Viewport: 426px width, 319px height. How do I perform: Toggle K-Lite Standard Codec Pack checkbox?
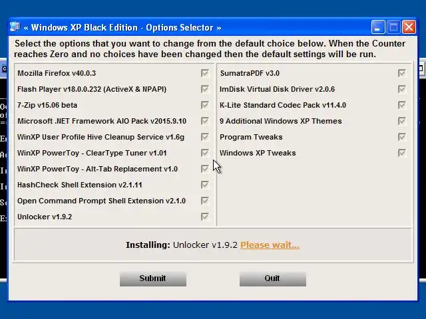click(402, 105)
